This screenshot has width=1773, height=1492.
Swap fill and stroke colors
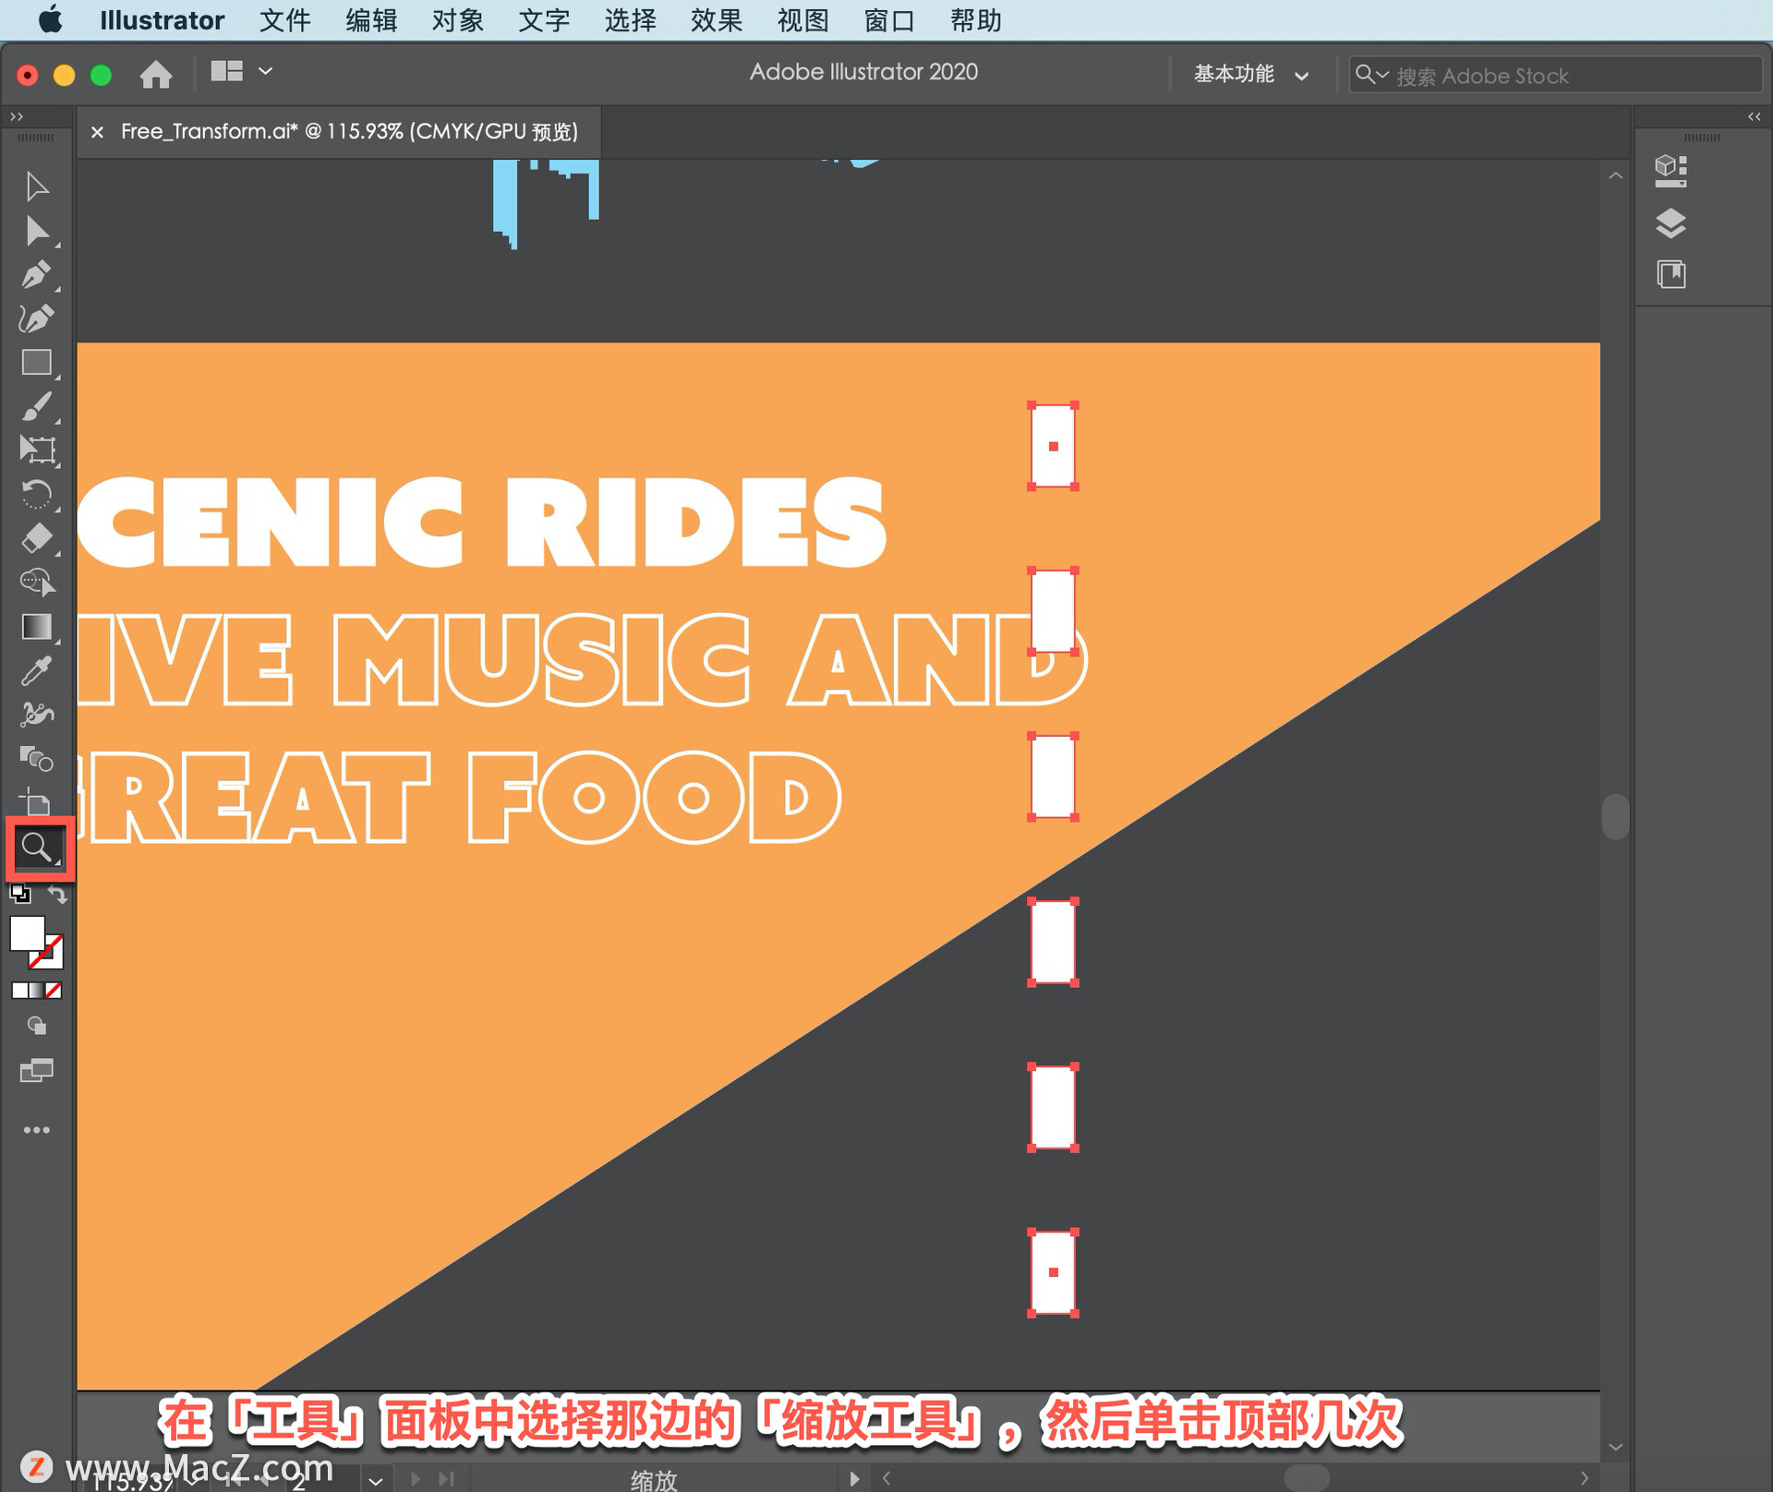(x=57, y=894)
